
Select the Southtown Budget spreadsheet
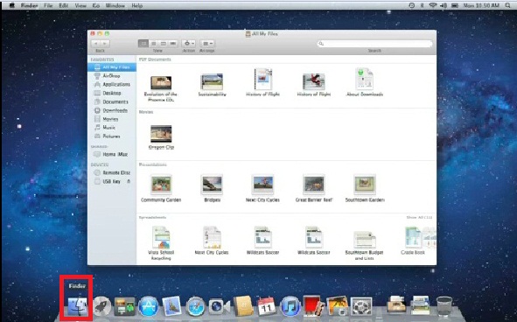(x=364, y=240)
